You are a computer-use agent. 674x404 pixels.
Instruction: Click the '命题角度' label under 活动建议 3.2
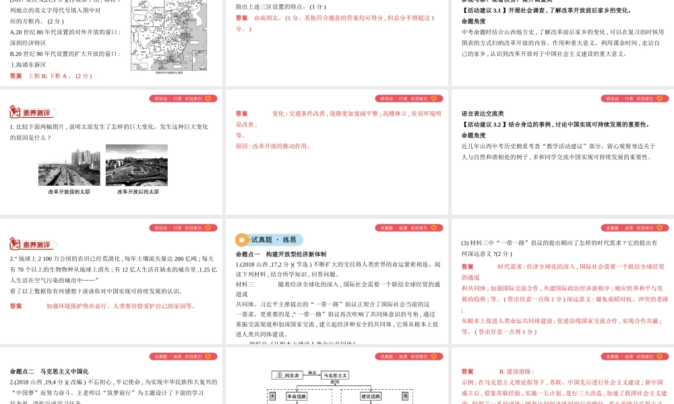pyautogui.click(x=474, y=135)
